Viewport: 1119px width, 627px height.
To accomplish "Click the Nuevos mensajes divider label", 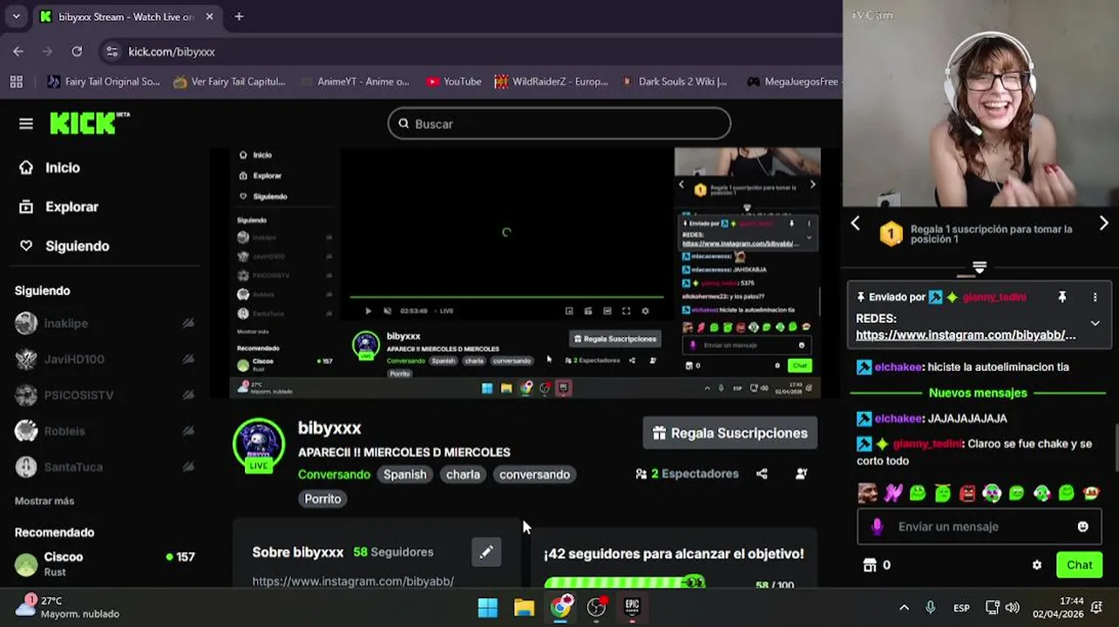I will pyautogui.click(x=978, y=393).
